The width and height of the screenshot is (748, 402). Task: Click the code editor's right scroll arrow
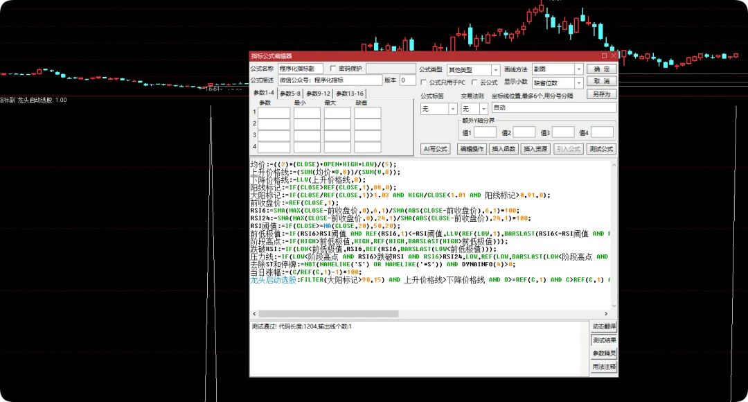(x=606, y=314)
